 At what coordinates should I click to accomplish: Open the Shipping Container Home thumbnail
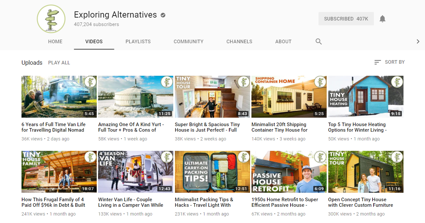pos(289,97)
